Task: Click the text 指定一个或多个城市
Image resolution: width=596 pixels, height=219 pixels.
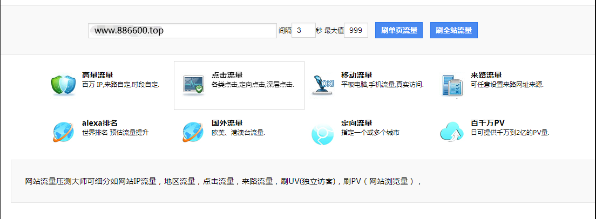Action: [x=370, y=133]
